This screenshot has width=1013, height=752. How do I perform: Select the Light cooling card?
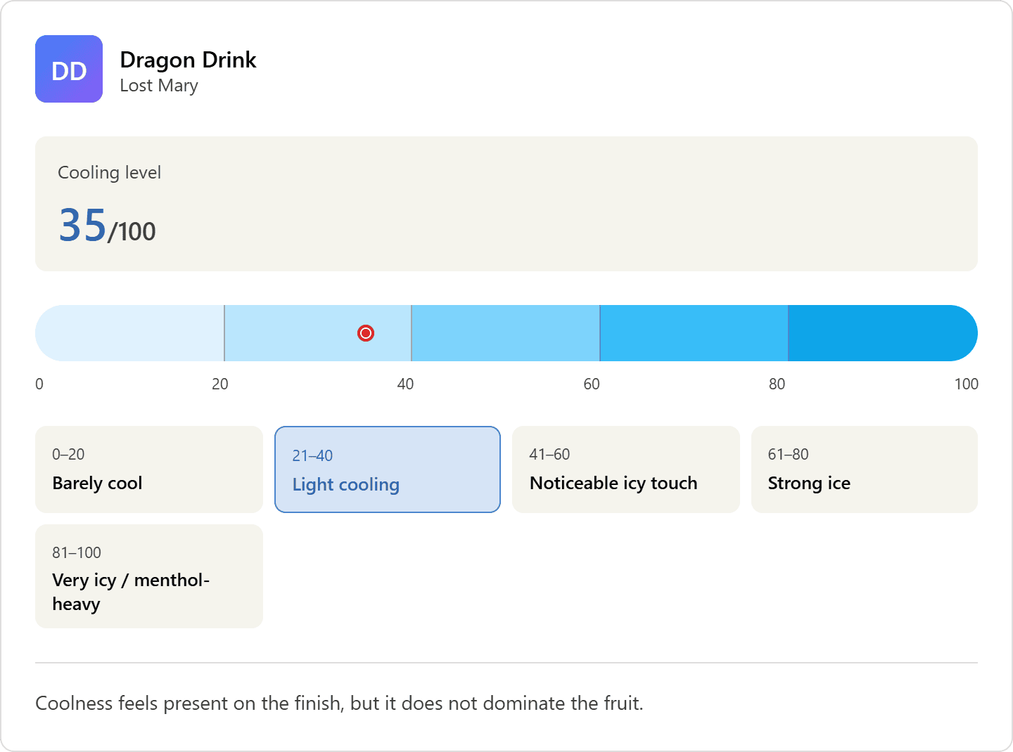coord(387,469)
